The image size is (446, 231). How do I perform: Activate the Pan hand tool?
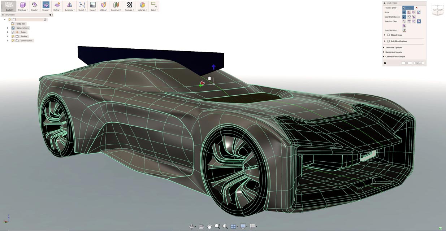click(x=209, y=226)
